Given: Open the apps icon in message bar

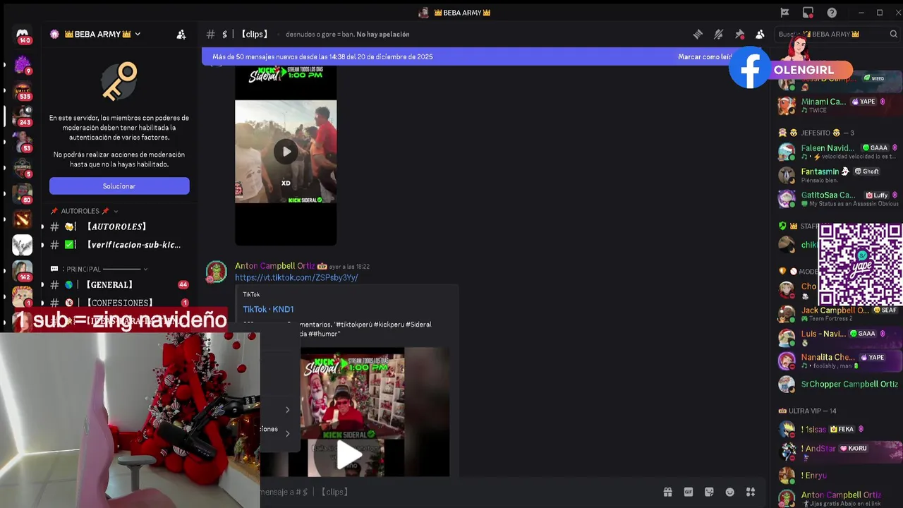Looking at the screenshot, I should (x=751, y=492).
